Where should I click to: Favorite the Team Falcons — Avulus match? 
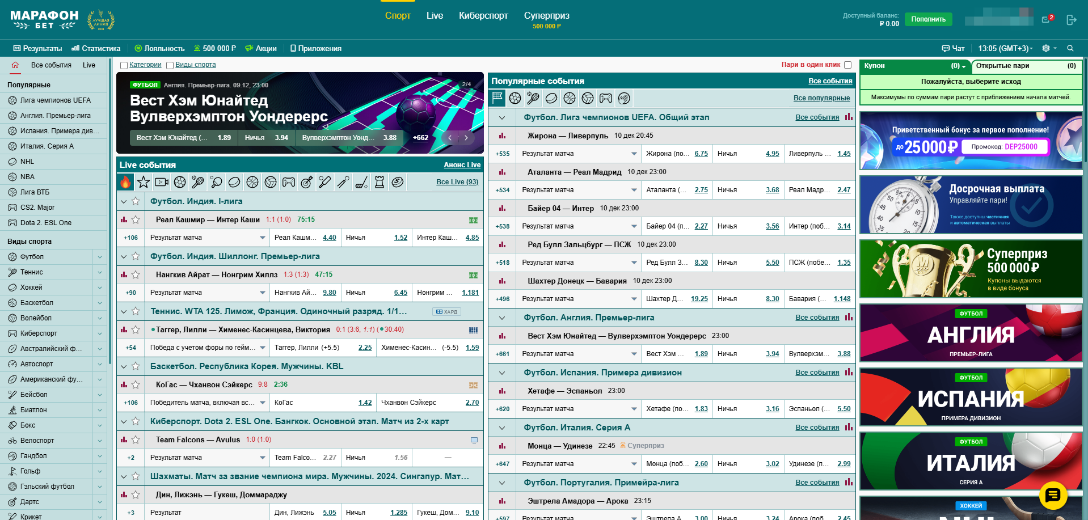point(136,439)
